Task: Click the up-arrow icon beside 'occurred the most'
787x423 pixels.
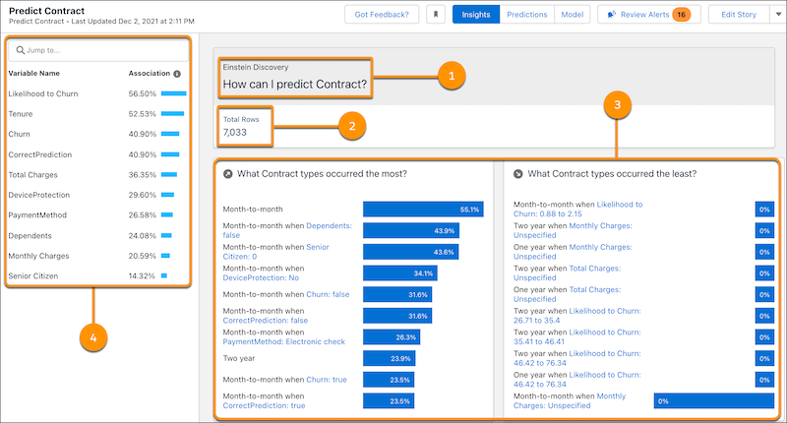Action: (x=228, y=174)
